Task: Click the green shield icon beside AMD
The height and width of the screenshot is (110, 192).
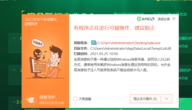Action: pyautogui.click(x=139, y=19)
